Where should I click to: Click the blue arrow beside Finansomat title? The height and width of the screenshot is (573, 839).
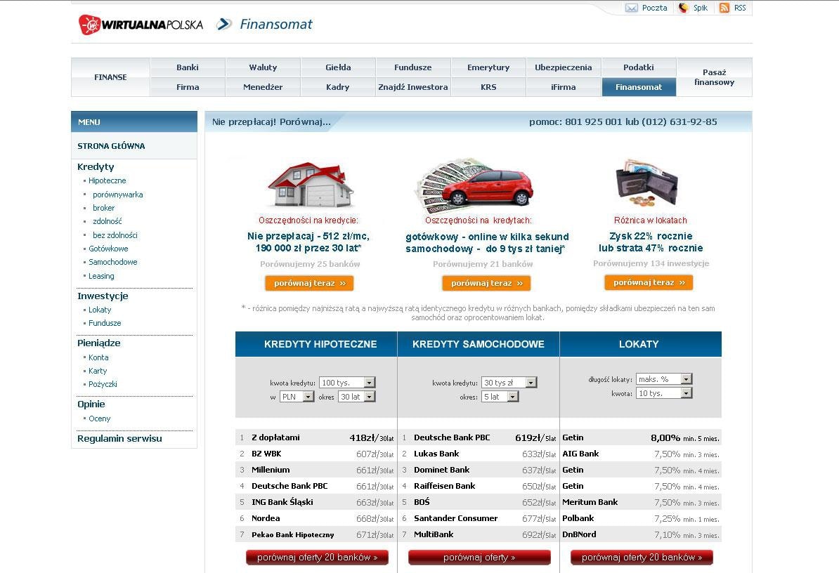coord(224,24)
